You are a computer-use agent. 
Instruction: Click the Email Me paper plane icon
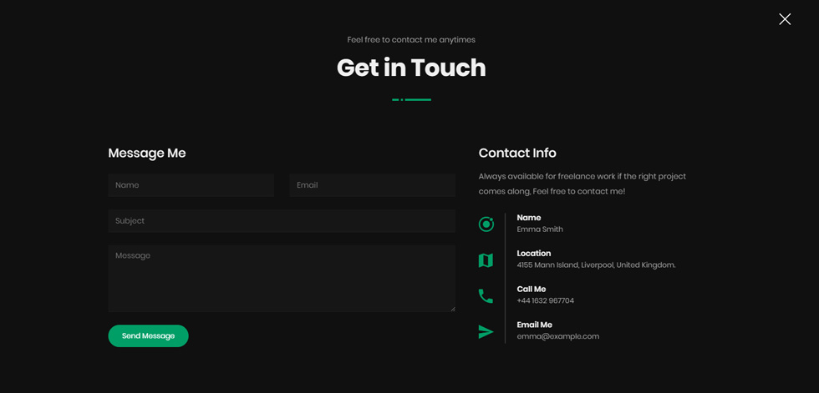(x=486, y=332)
